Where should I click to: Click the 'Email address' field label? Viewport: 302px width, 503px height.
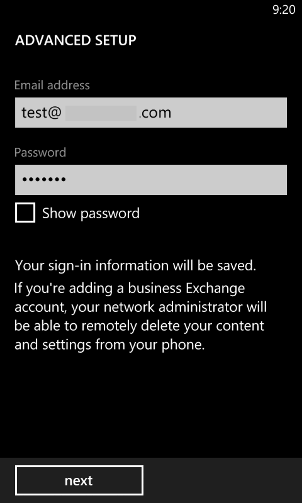tap(52, 86)
